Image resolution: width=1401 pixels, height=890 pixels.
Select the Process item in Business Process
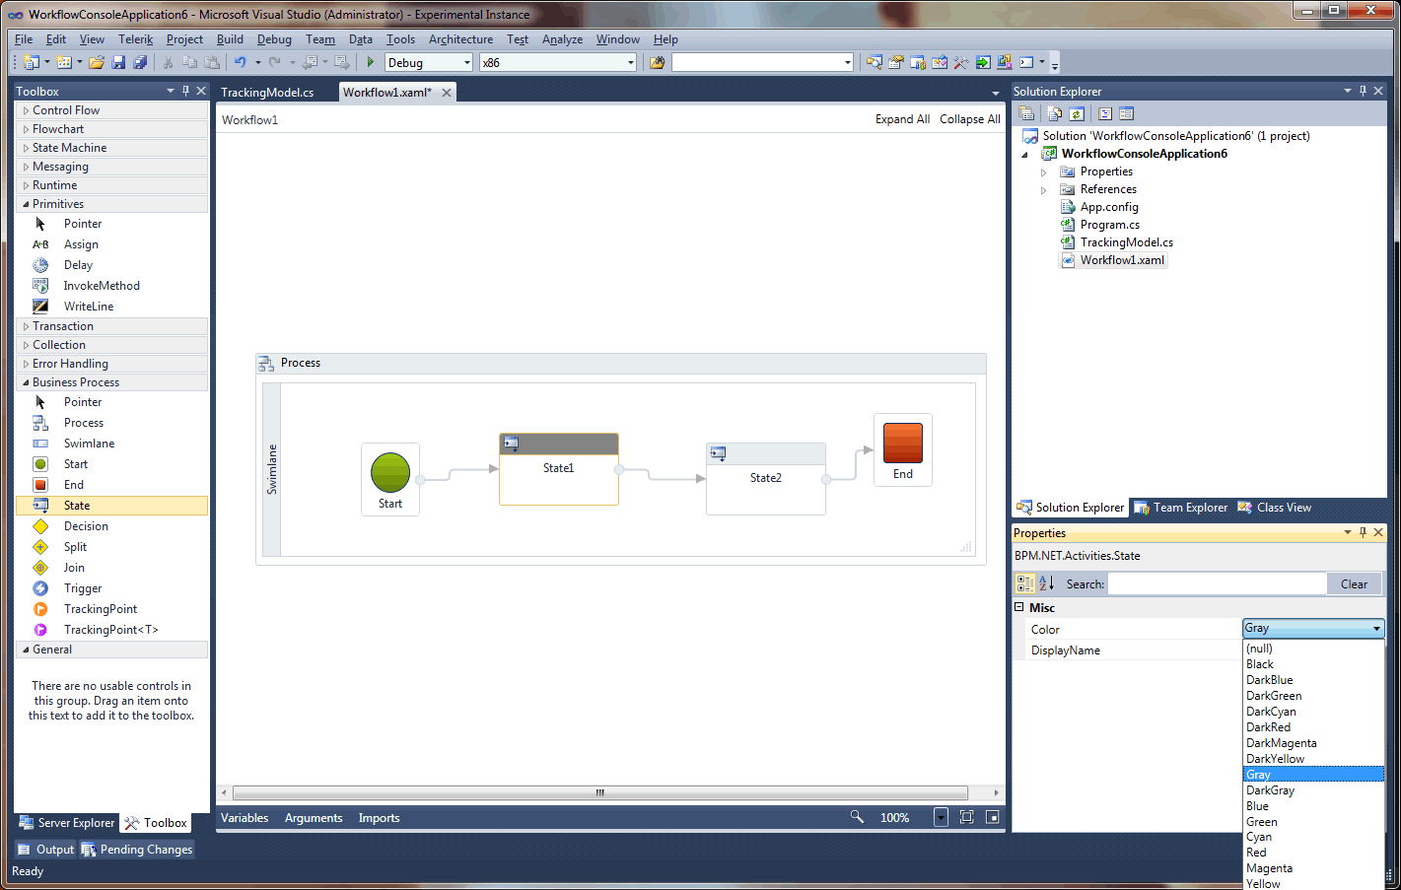click(x=84, y=423)
